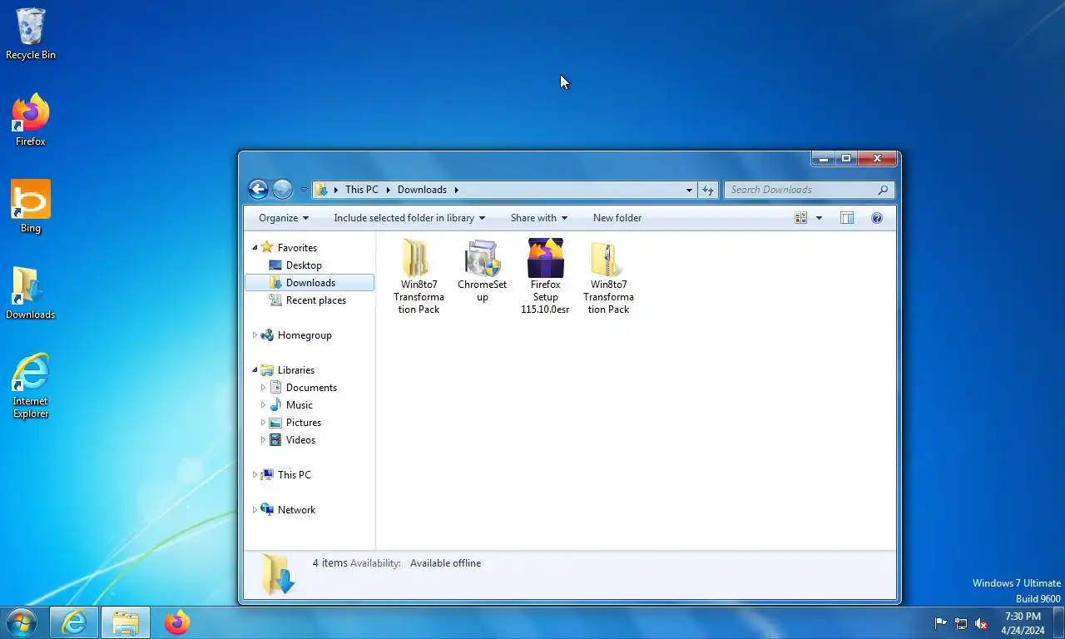Click the Explorer Forward arrow button
The image size is (1065, 639).
tap(282, 190)
